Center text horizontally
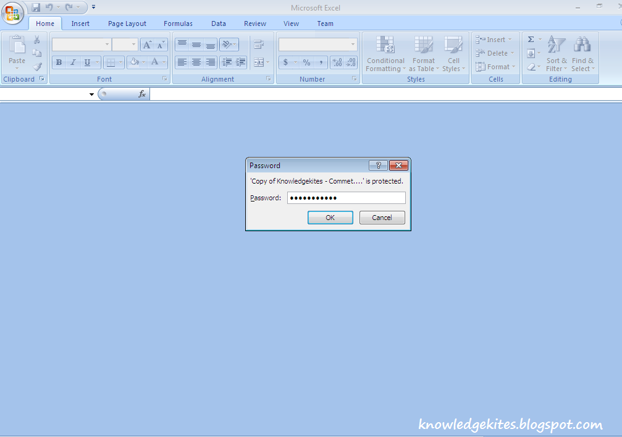This screenshot has width=622, height=437. [x=196, y=62]
